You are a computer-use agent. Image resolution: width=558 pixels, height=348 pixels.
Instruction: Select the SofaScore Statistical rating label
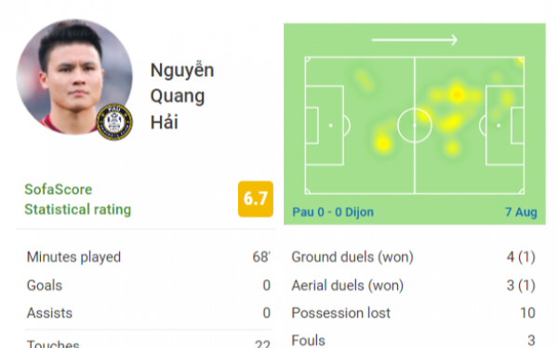(77, 200)
